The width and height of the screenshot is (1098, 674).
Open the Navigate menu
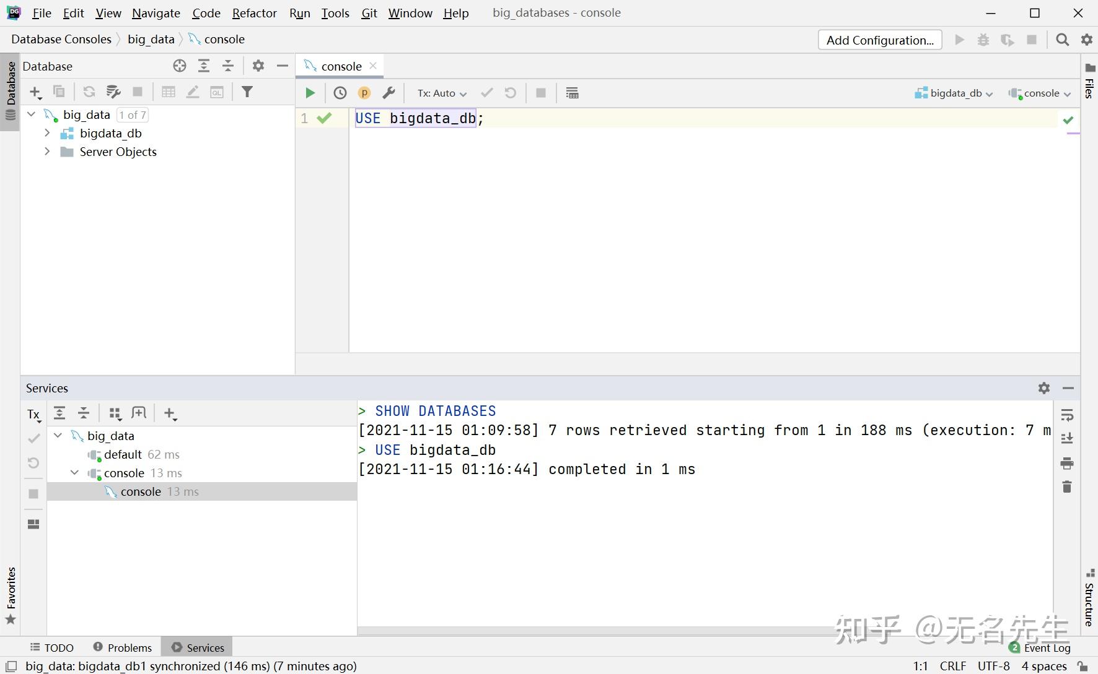pos(156,13)
